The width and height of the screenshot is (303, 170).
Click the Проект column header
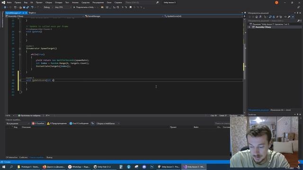click(x=173, y=127)
